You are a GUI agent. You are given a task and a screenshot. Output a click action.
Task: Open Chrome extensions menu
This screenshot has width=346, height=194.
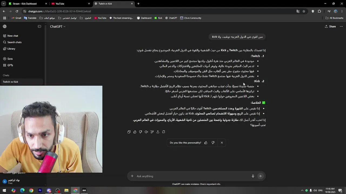tap(320, 11)
